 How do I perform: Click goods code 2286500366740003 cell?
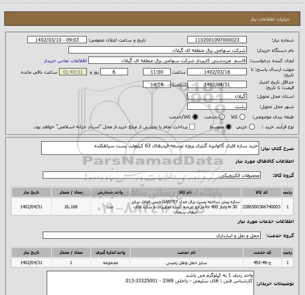261,207
